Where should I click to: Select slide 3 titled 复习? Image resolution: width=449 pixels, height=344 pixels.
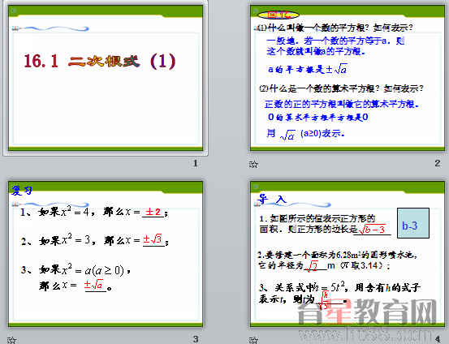click(x=106, y=254)
